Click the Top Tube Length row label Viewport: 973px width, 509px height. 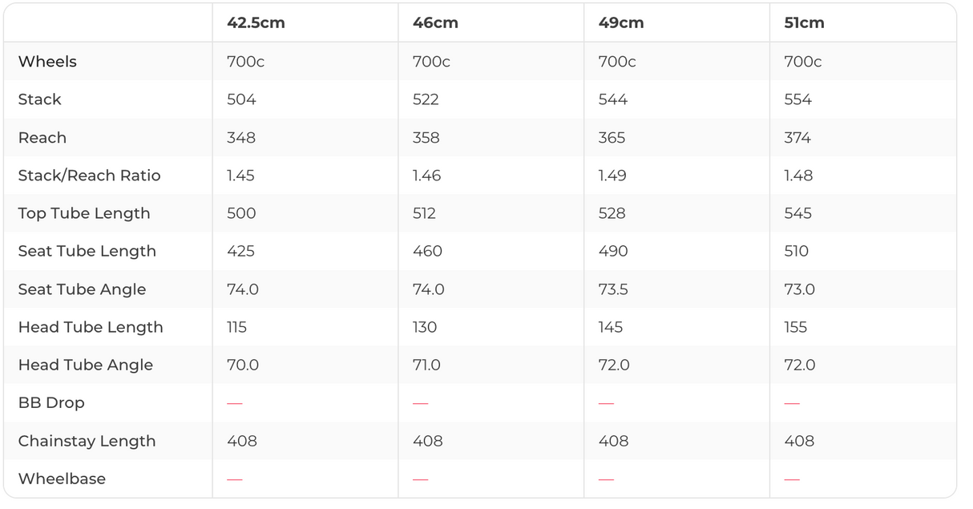[84, 213]
